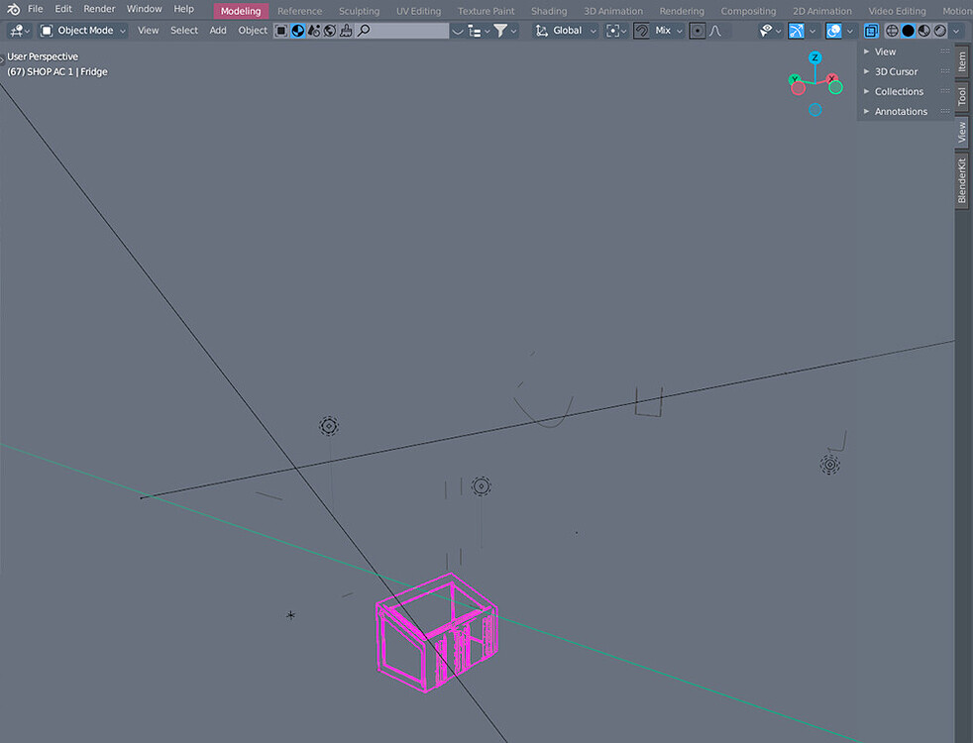The height and width of the screenshot is (743, 973).
Task: Switch to wireframe viewport shading
Action: click(x=892, y=31)
